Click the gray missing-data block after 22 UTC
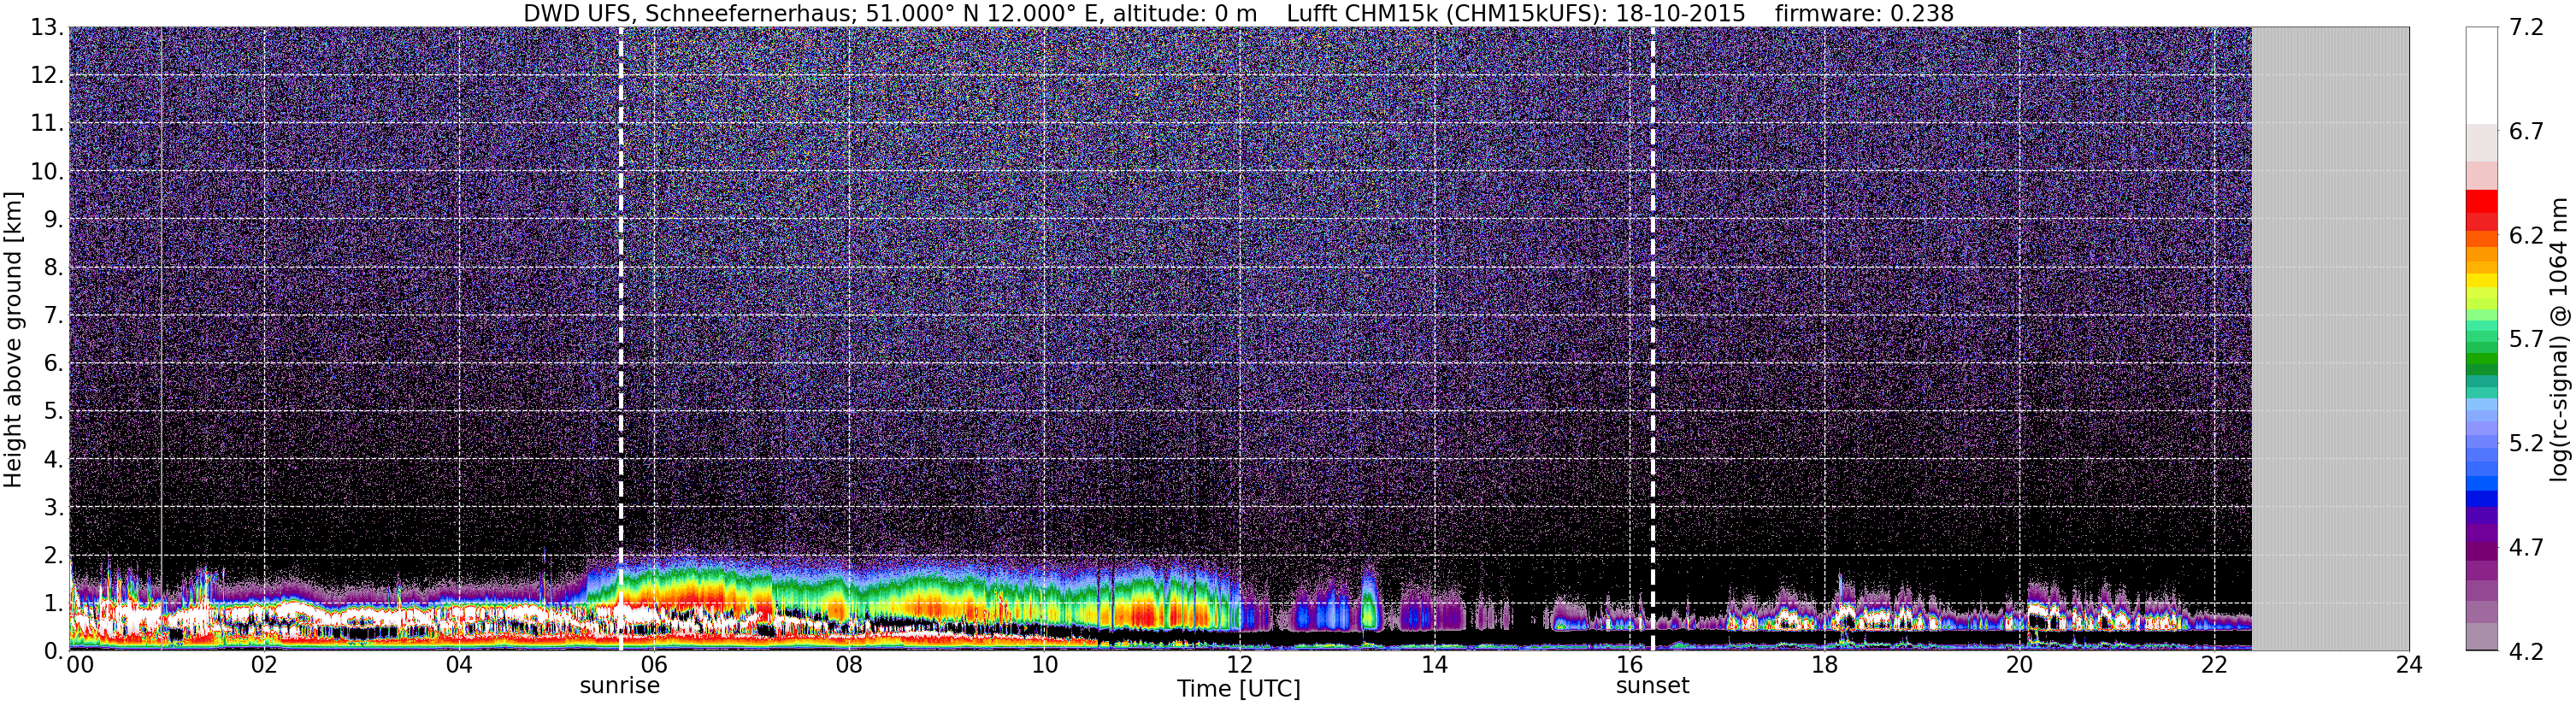This screenshot has height=706, width=2576. click(2330, 338)
